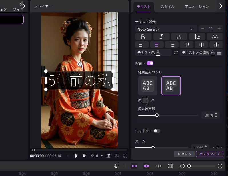Select rounded per-line background fill style
Viewport: 228px width, 176px height.
(x=171, y=86)
